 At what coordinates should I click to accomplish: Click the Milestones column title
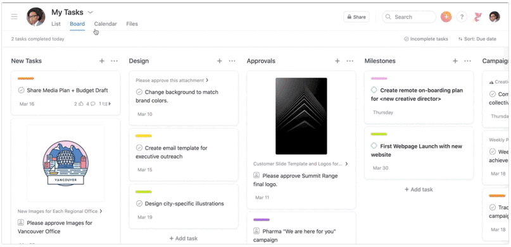click(380, 61)
